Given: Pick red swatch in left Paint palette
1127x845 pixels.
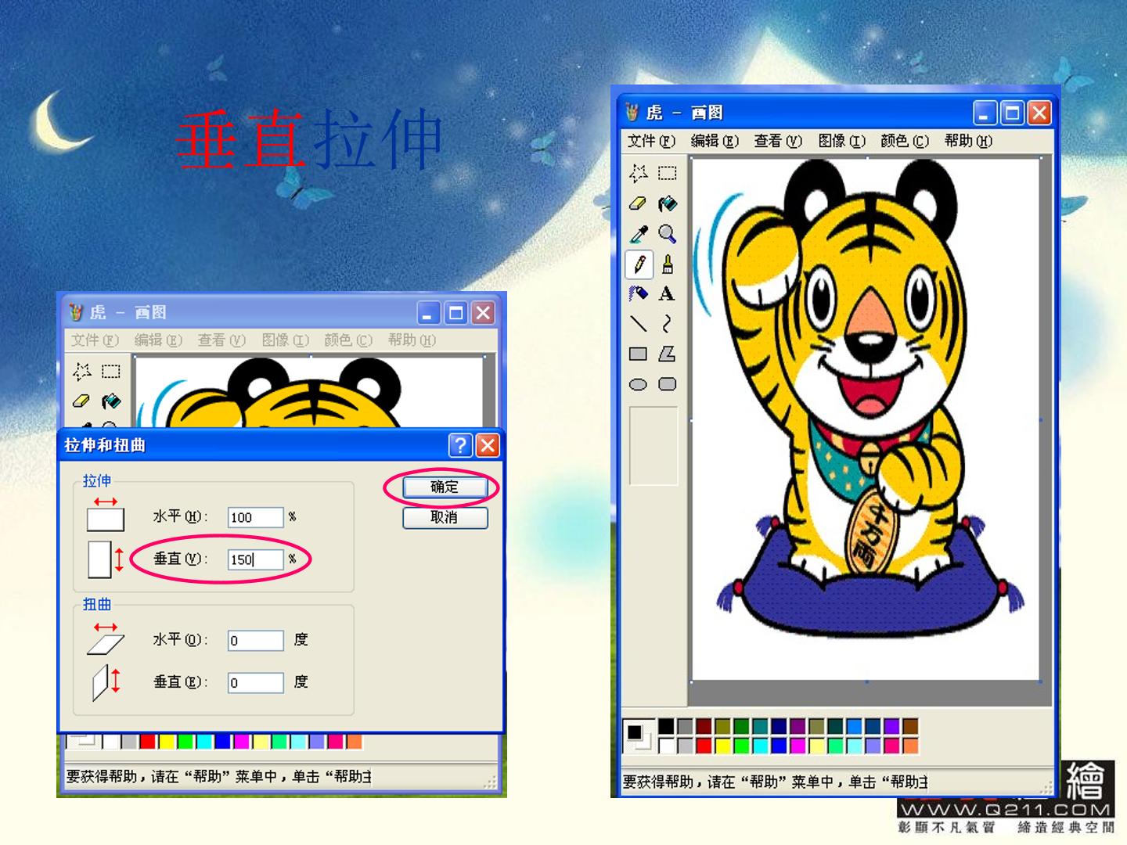Looking at the screenshot, I should pyautogui.click(x=148, y=741).
